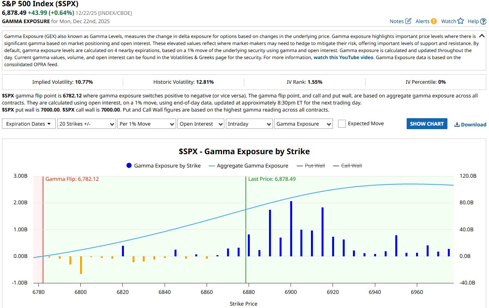Open the Open Interest dropdown
489x308 pixels.
[x=200, y=123]
